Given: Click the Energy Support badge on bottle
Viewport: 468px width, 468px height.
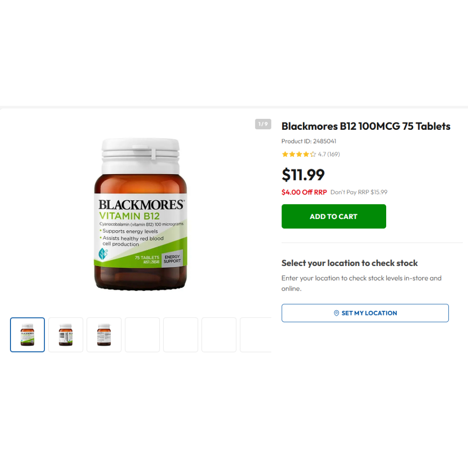Looking at the screenshot, I should pos(172,259).
